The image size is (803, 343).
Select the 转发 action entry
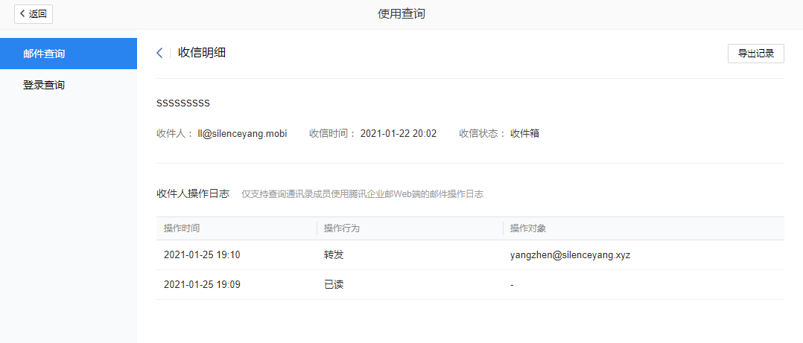tap(334, 255)
